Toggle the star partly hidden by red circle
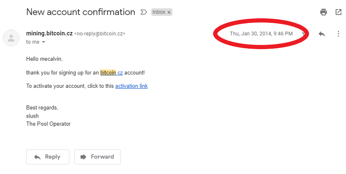 point(304,34)
